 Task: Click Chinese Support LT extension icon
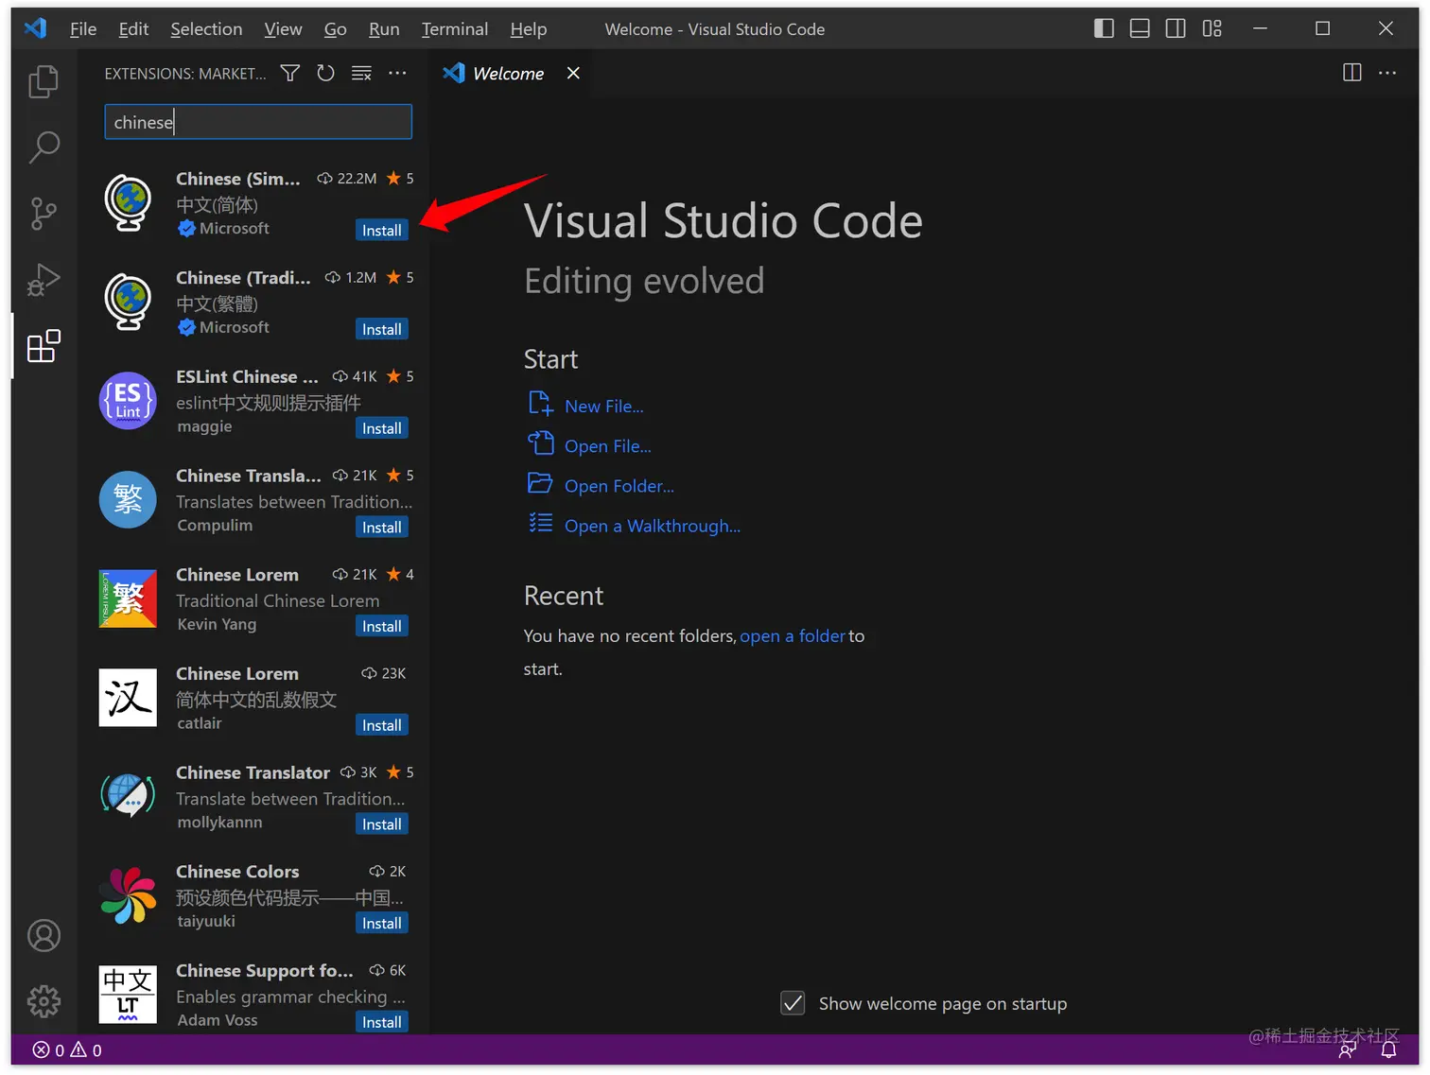point(128,995)
